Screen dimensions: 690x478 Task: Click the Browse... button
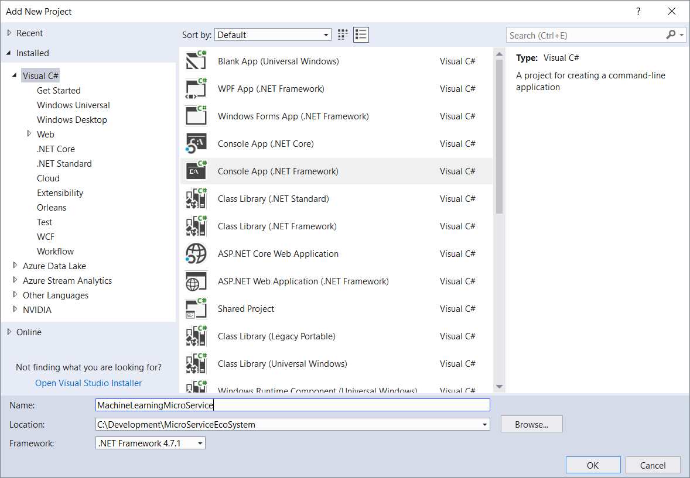click(532, 424)
